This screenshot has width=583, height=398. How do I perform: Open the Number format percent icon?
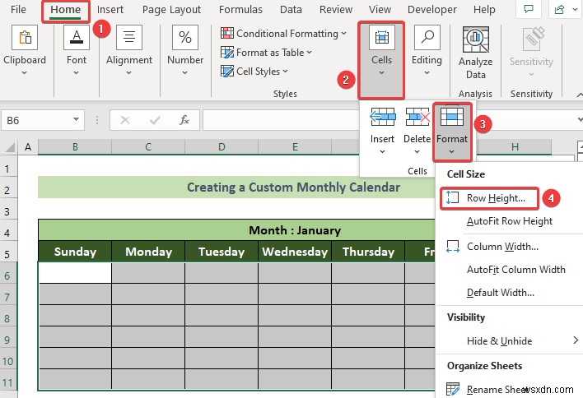point(185,38)
